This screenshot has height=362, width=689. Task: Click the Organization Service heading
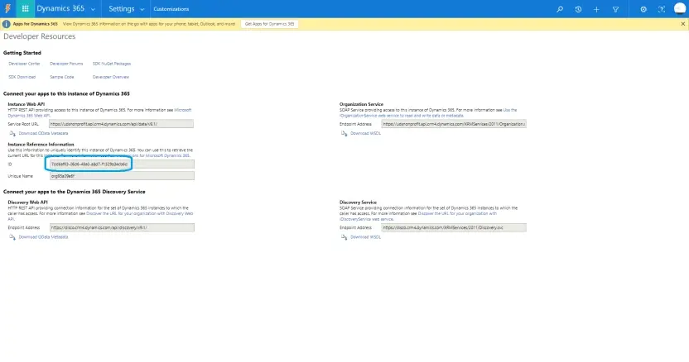pyautogui.click(x=361, y=104)
